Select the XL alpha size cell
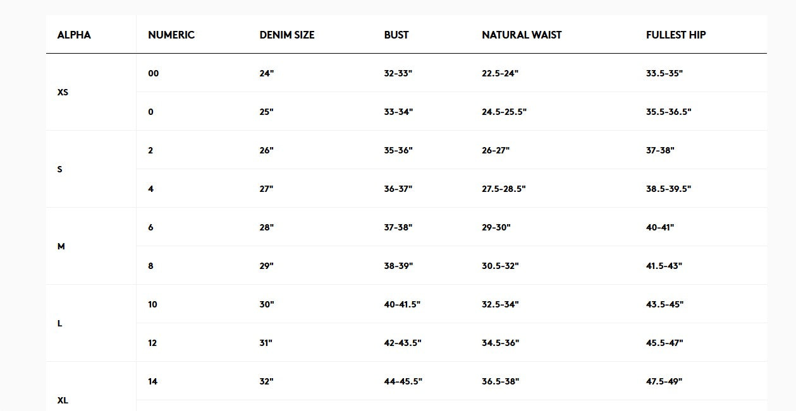Screen dimensions: 796x411 (63, 400)
